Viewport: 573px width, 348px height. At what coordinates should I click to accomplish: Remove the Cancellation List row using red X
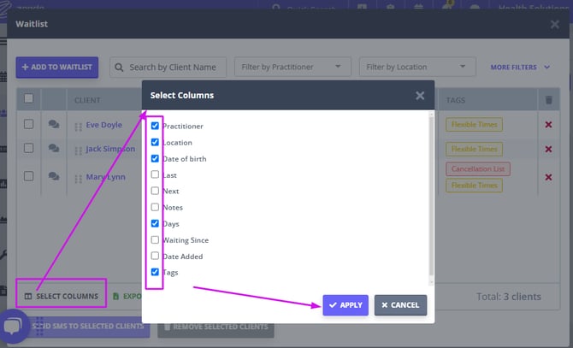click(x=548, y=177)
